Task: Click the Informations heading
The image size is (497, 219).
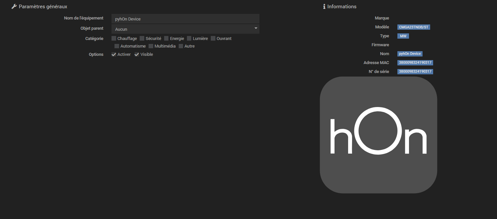Action: click(342, 7)
